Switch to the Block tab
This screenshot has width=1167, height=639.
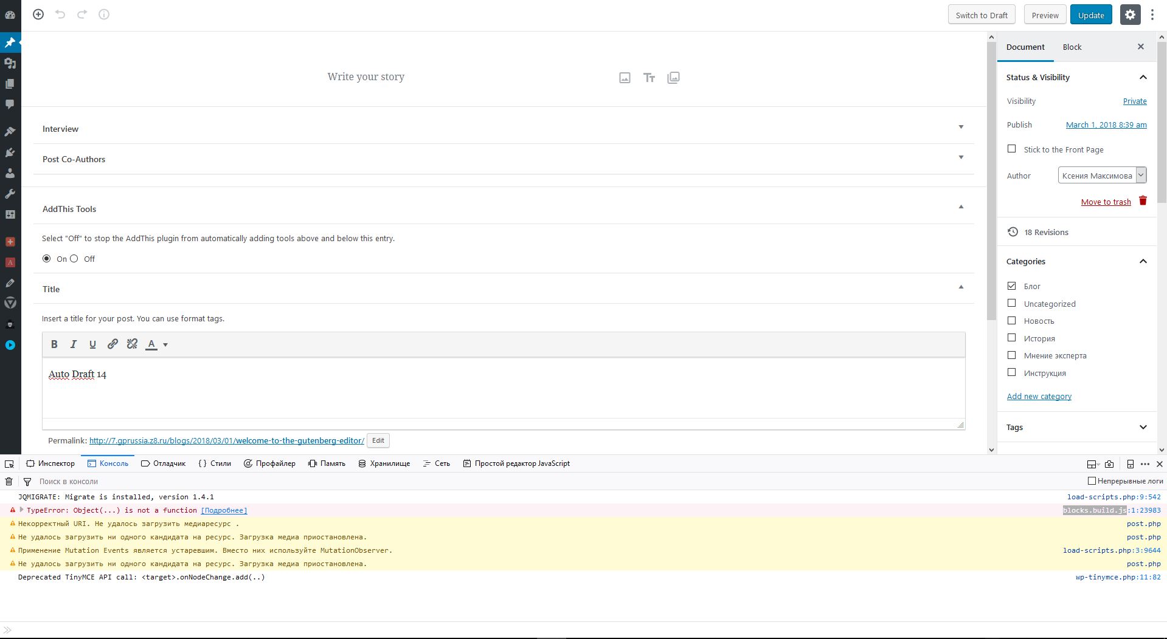click(1072, 47)
